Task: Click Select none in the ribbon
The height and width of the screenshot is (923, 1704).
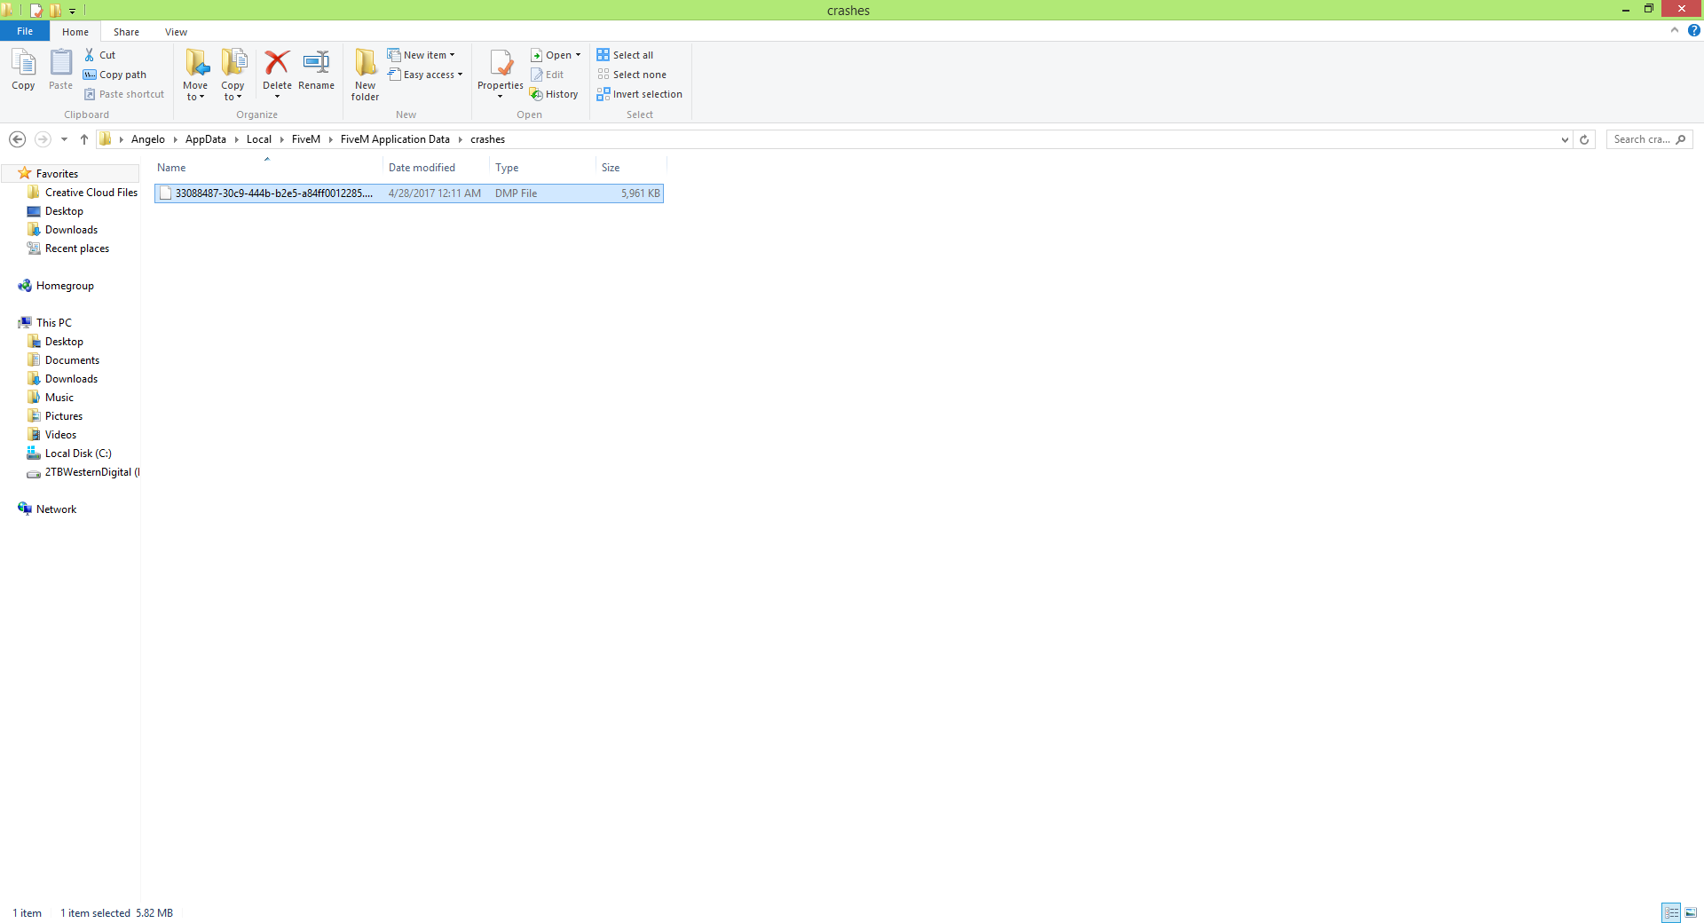Action: 632,75
